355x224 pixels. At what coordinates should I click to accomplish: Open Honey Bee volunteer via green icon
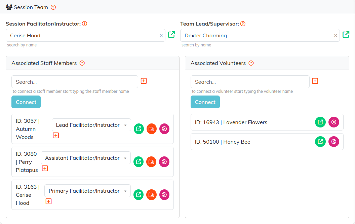click(320, 142)
